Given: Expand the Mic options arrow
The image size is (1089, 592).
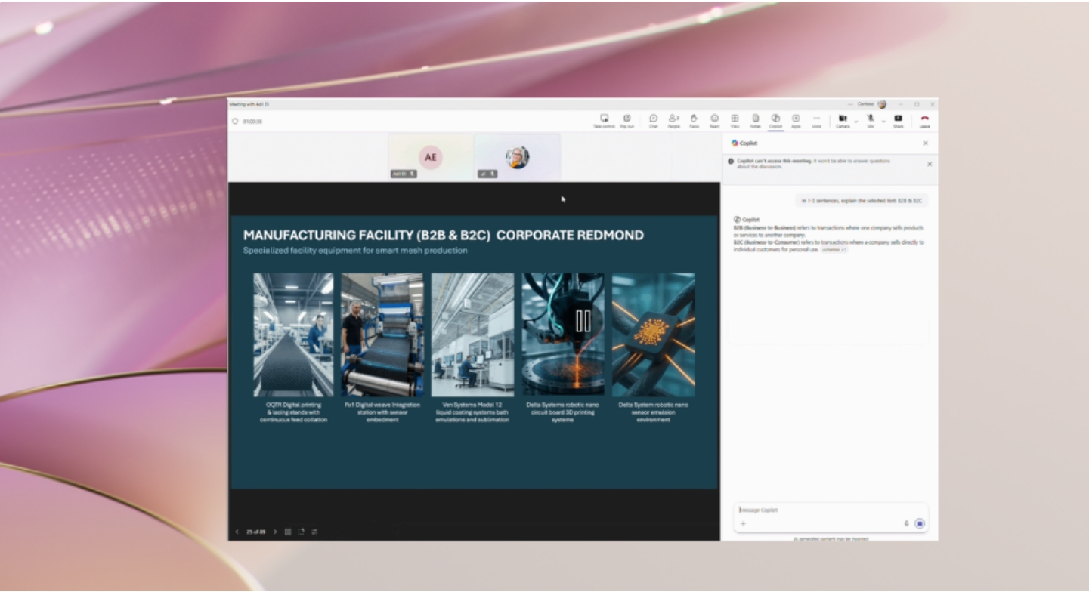Looking at the screenshot, I should (x=883, y=121).
